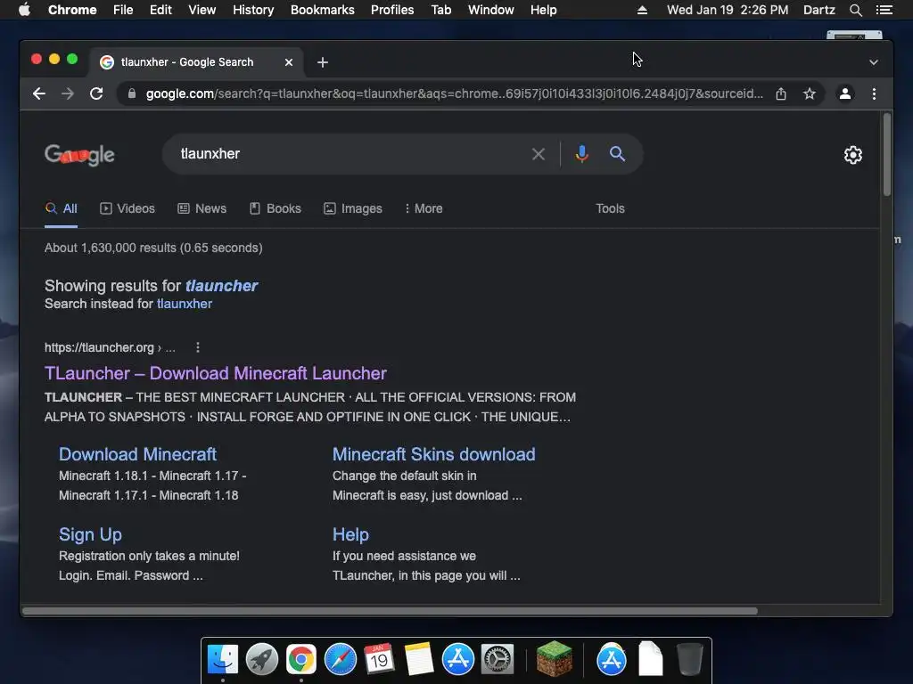
Task: Go back with the back arrow
Action: click(39, 94)
